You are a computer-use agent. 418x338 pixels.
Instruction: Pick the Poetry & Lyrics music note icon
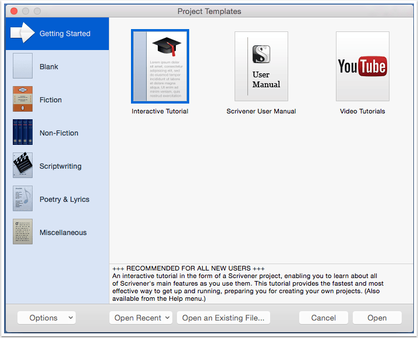click(23, 198)
